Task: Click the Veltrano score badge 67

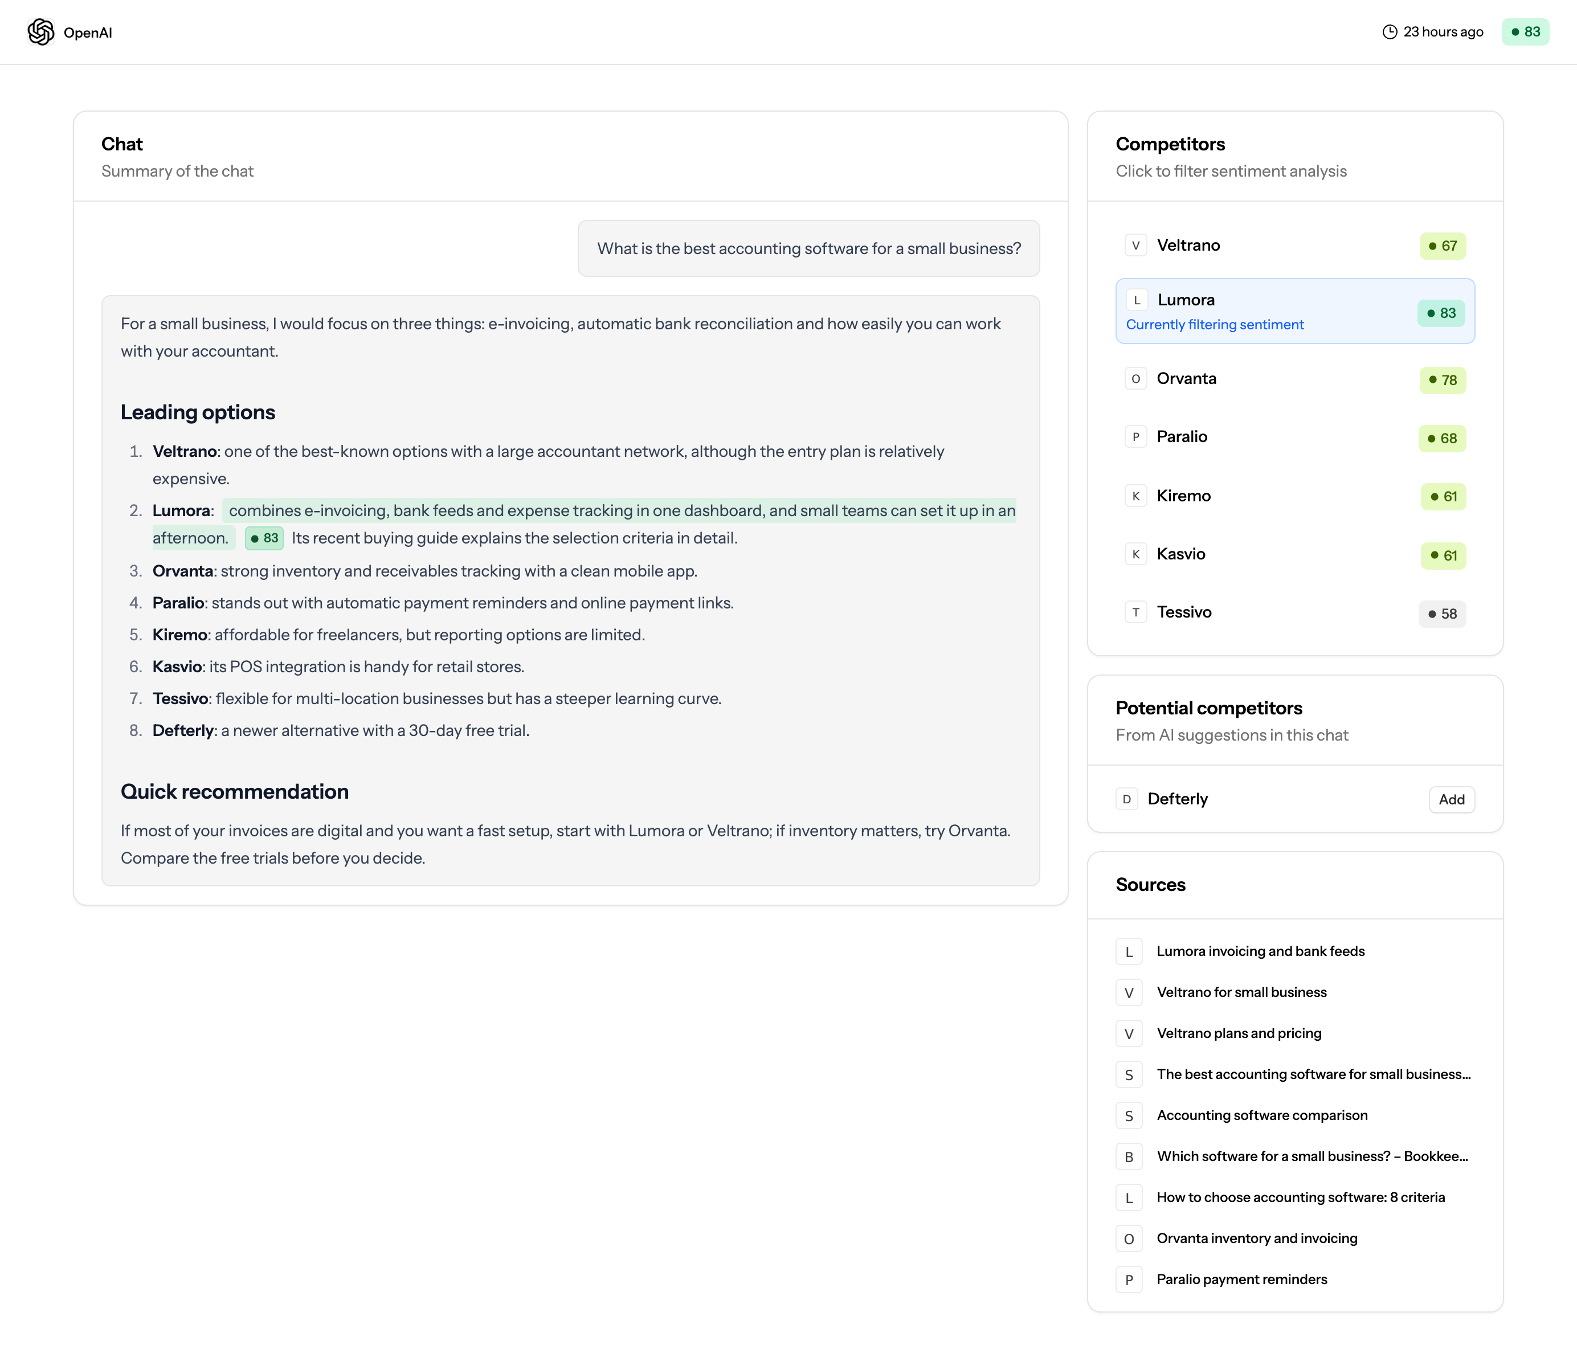Action: 1443,246
